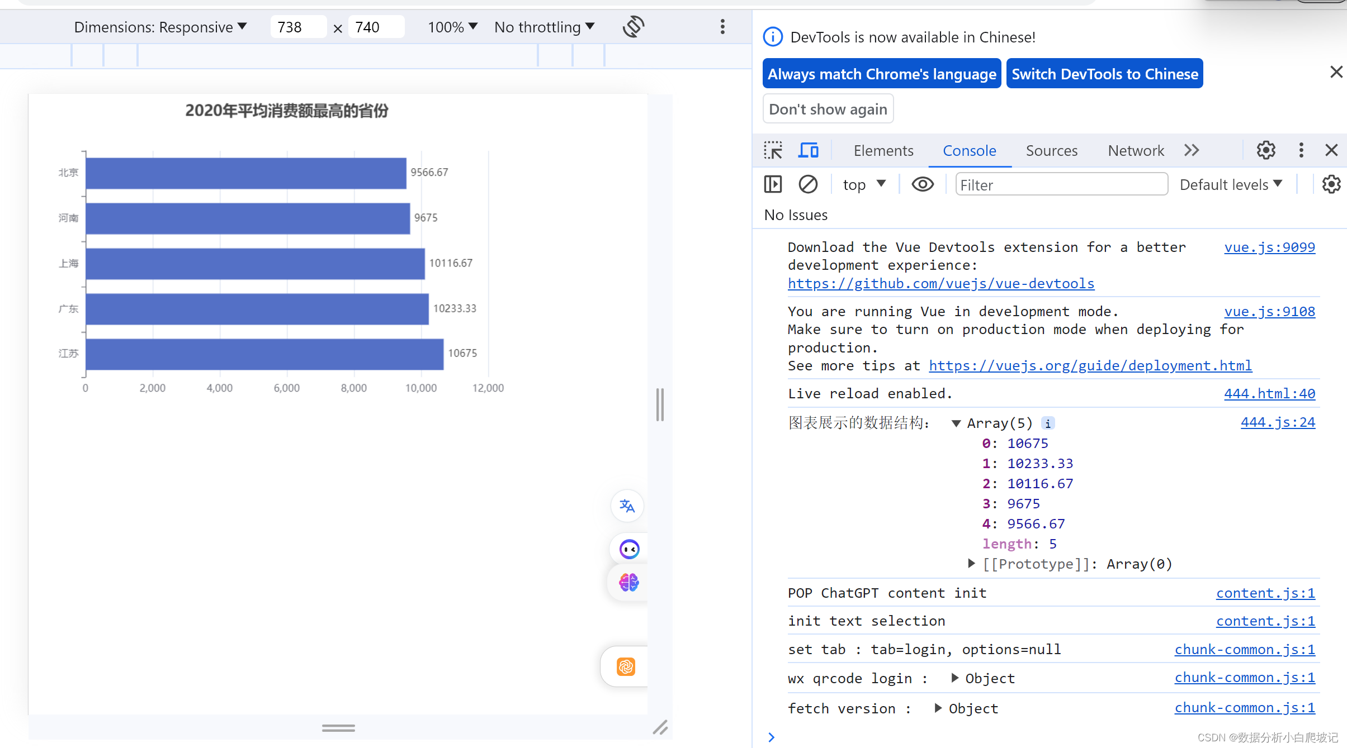Screen dimensions: 1347x748
Task: Click the purple robot face floating icon
Action: point(629,550)
